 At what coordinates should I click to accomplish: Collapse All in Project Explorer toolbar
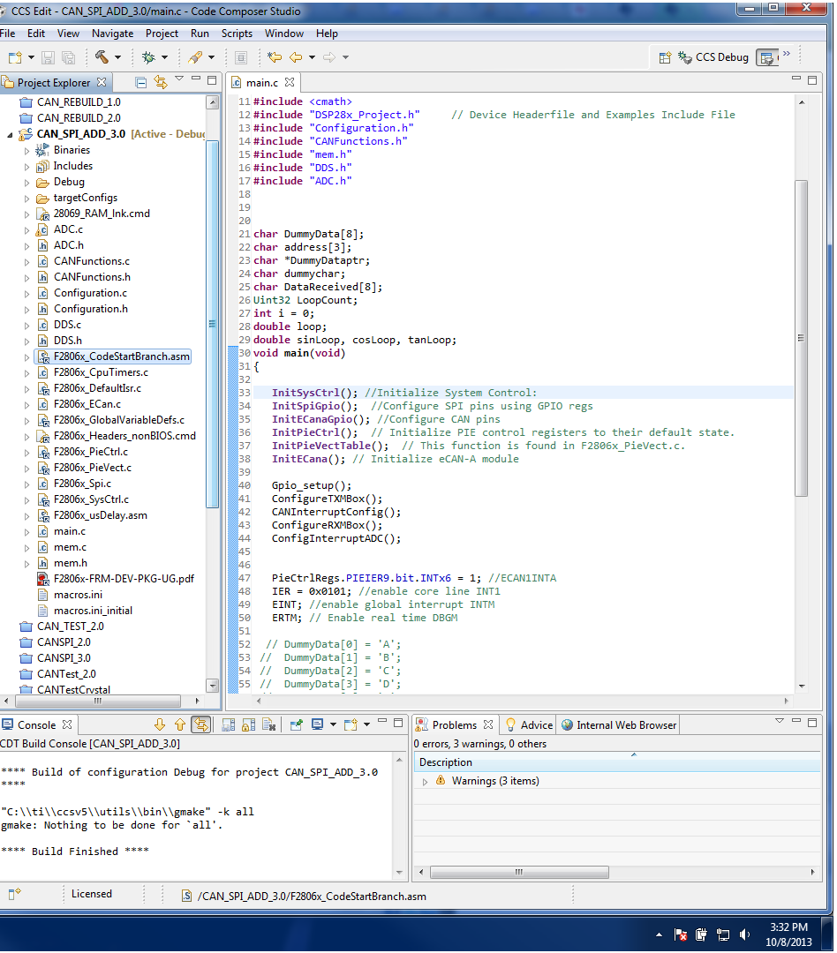[140, 80]
